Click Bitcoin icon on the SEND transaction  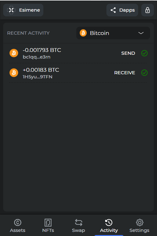[x=14, y=53]
